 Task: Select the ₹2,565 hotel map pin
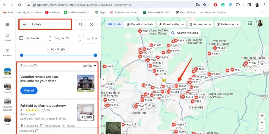click(x=181, y=86)
